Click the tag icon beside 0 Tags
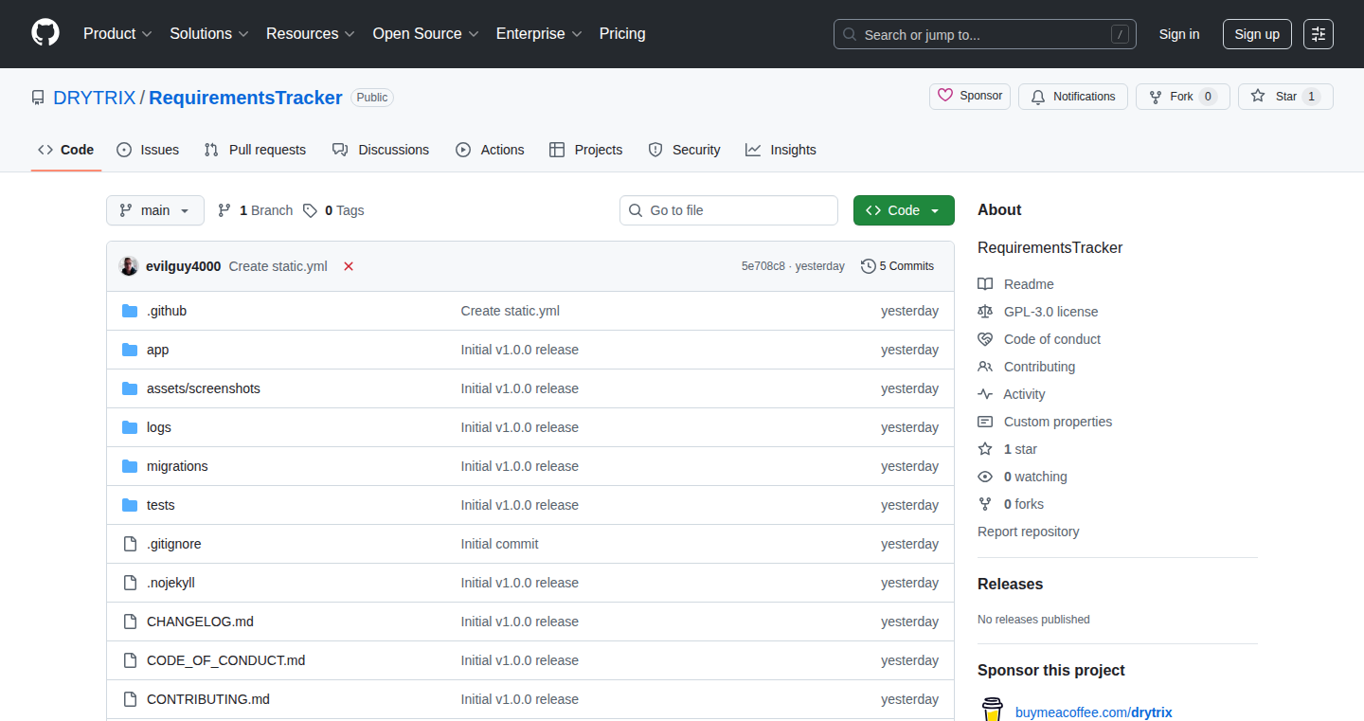Image resolution: width=1364 pixels, height=721 pixels. click(x=310, y=210)
